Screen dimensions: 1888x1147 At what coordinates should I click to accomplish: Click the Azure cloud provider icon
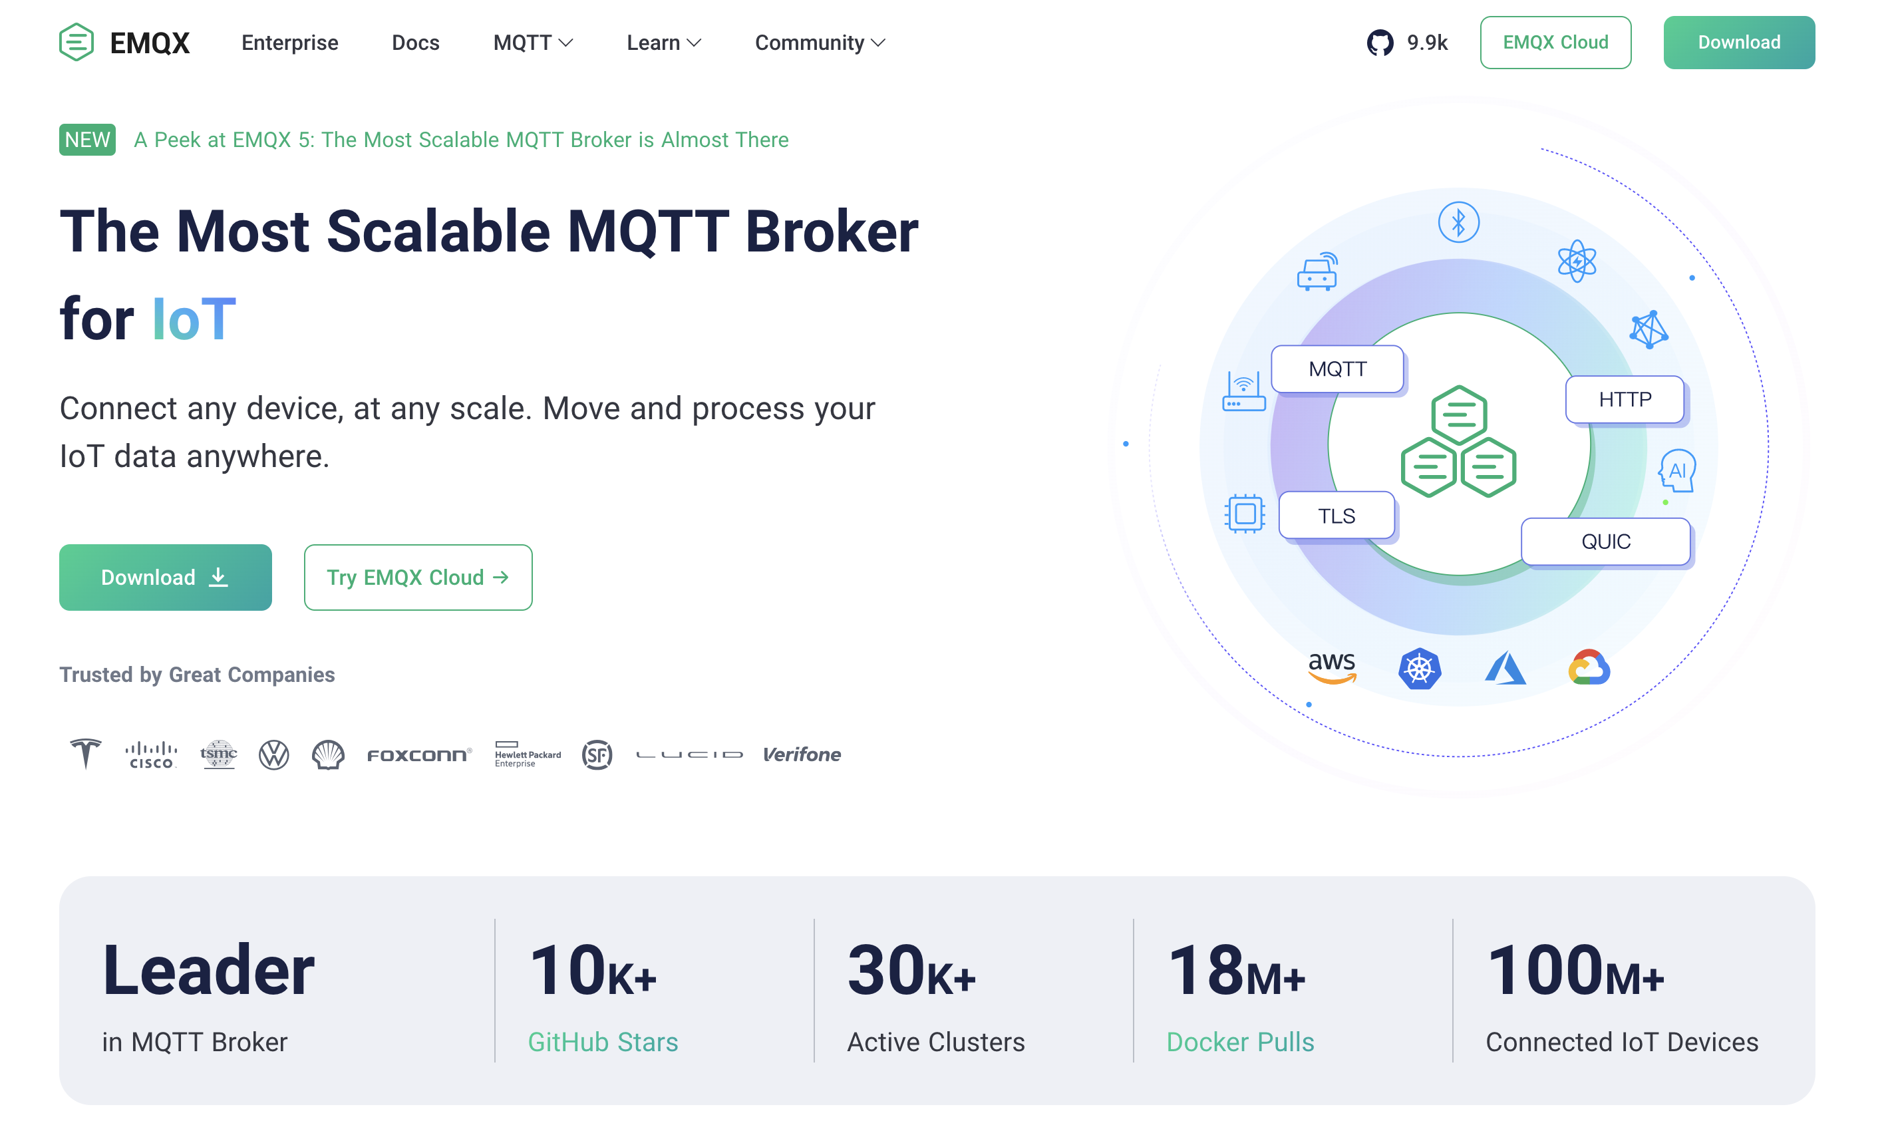1505,665
